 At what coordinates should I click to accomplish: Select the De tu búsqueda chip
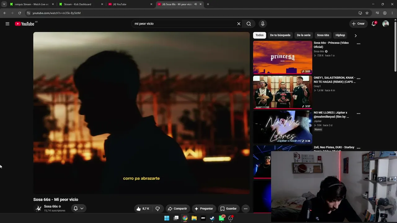tap(280, 35)
